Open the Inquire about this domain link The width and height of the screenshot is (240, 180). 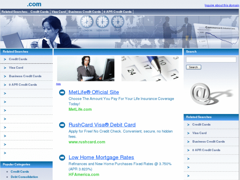[222, 5]
